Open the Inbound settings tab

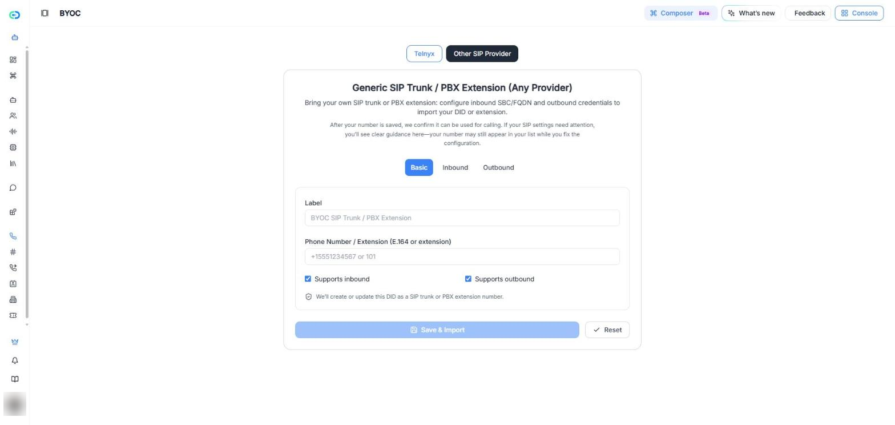(x=455, y=167)
